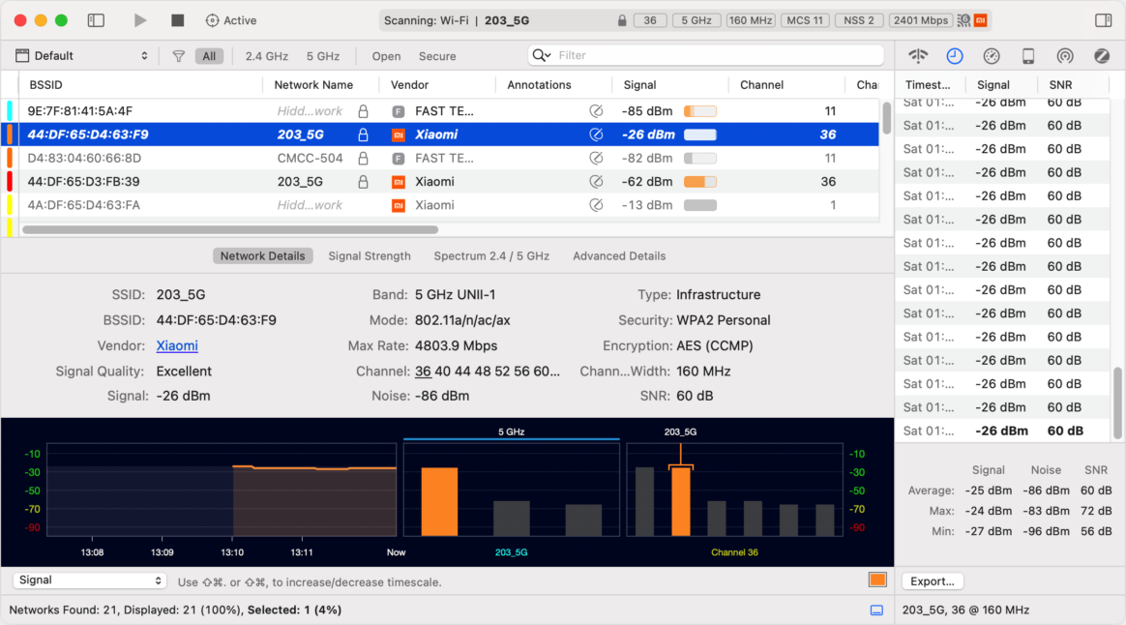Click the networks table horizontal scrollbar
1126x625 pixels.
[x=230, y=230]
